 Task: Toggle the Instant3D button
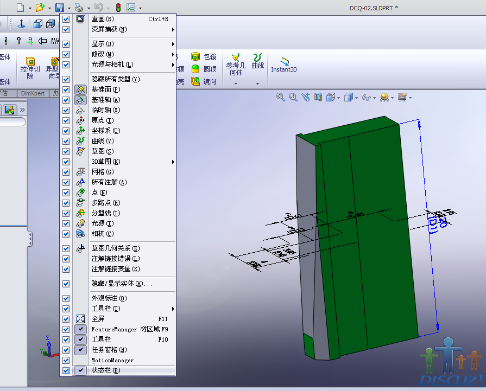click(x=284, y=65)
